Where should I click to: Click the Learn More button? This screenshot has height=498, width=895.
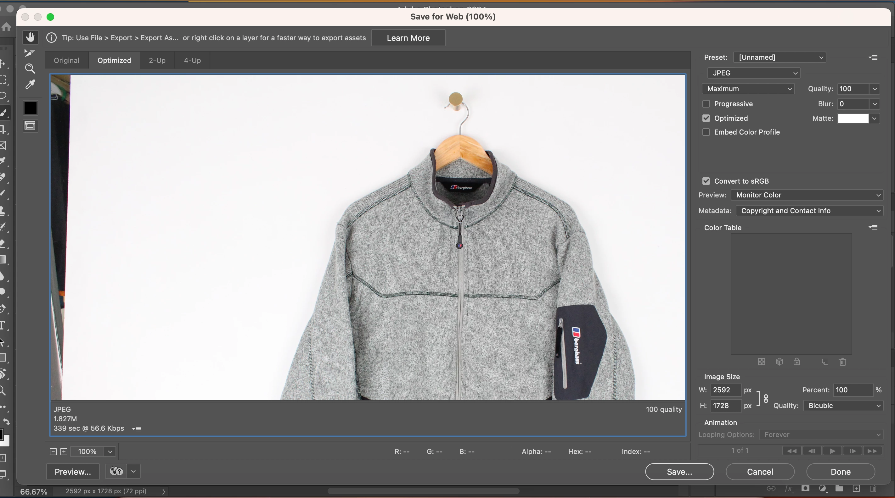click(x=408, y=38)
